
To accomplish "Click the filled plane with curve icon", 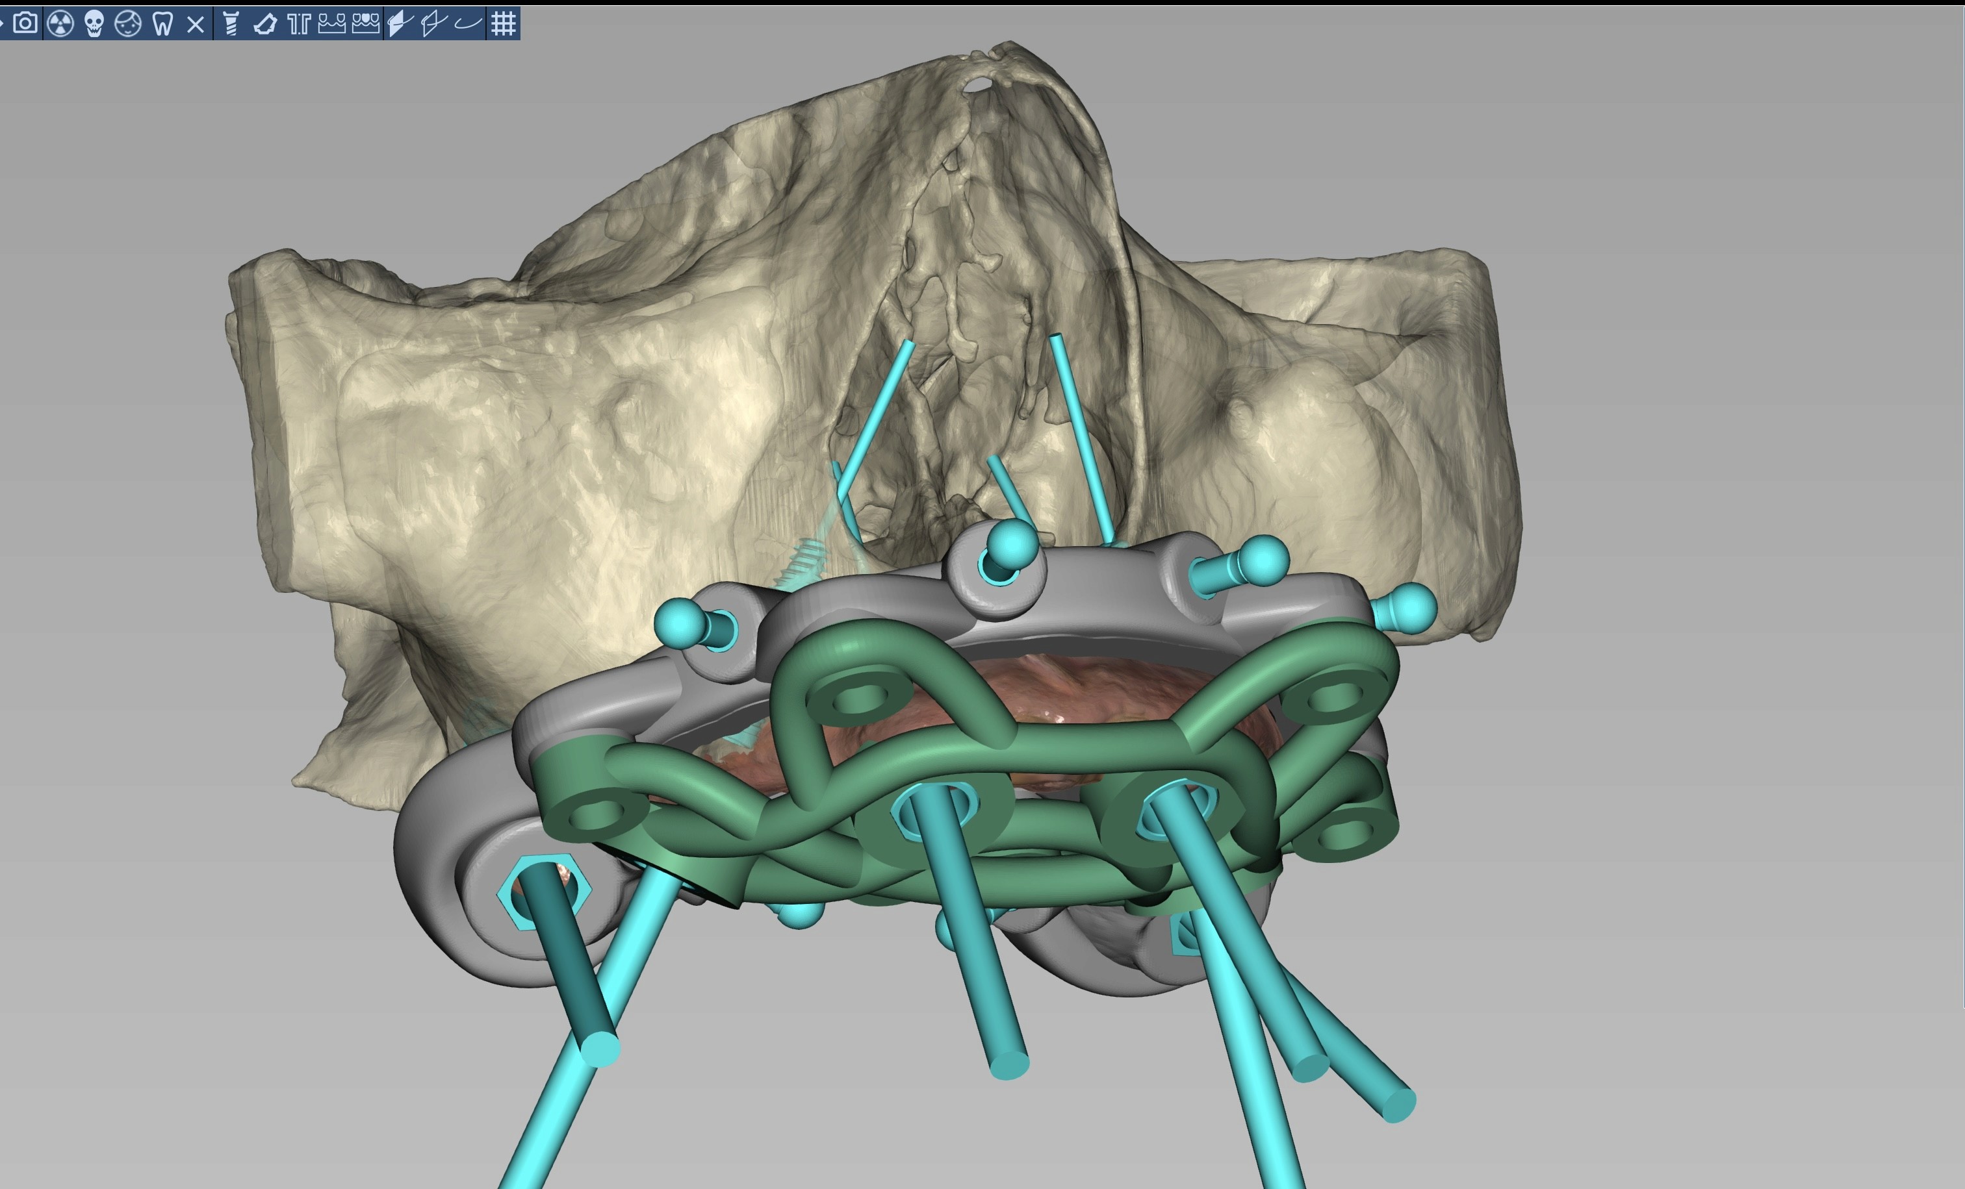I will [x=399, y=23].
